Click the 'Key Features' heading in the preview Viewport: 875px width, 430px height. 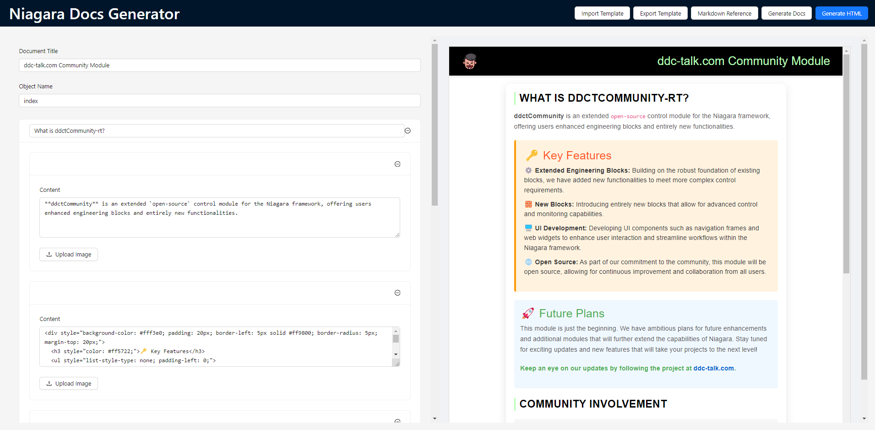coord(577,155)
